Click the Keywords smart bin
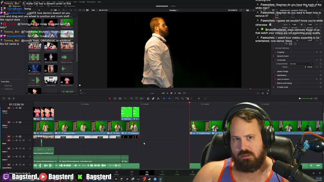This screenshot has width=324, height=182. 8,86
